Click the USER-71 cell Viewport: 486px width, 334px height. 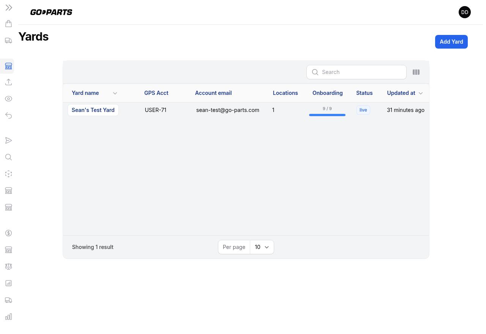[156, 110]
